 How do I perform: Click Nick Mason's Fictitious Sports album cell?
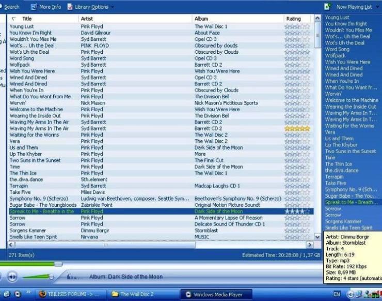(x=226, y=103)
